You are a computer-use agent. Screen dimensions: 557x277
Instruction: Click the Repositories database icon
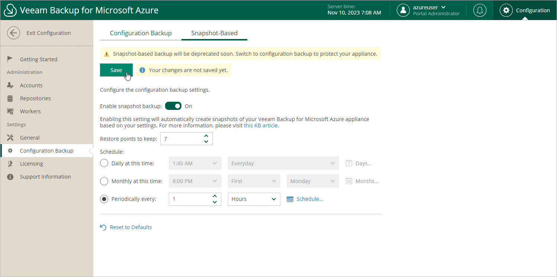(x=10, y=98)
